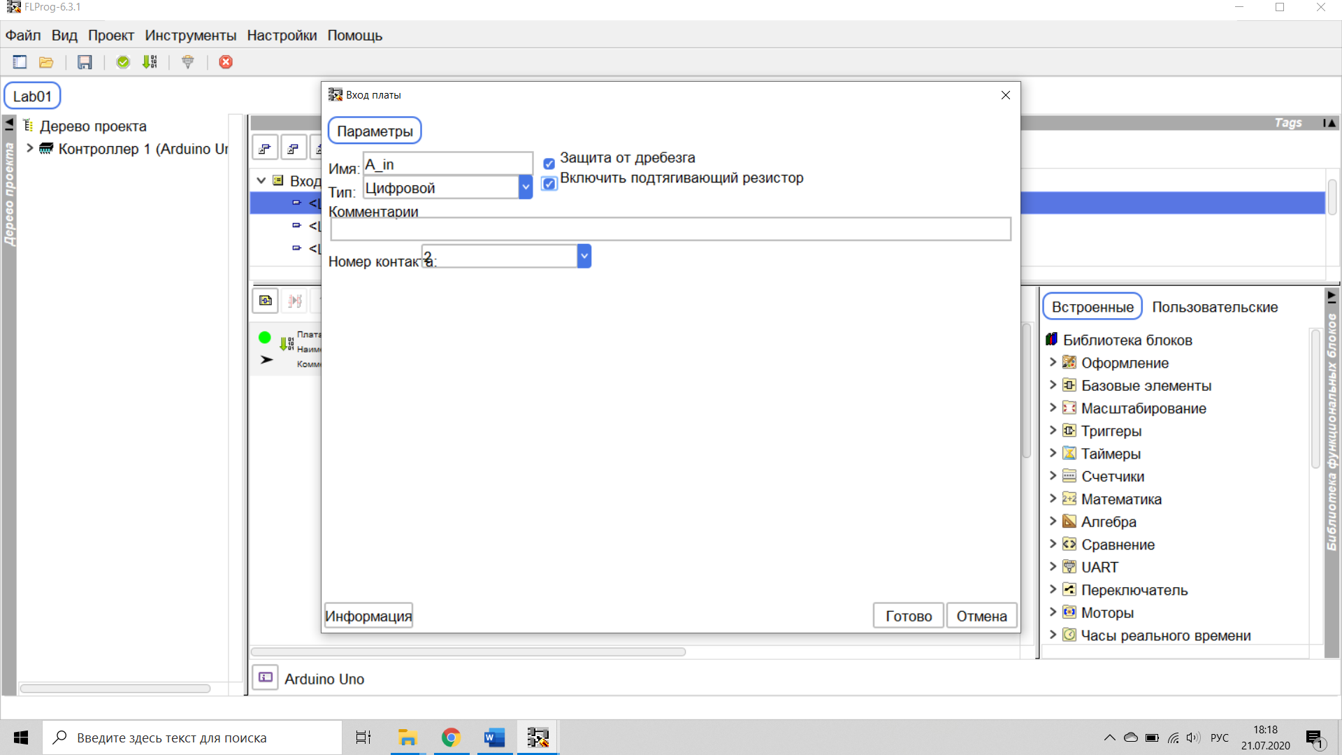1342x755 pixels.
Task: Switch to the Пользовательские tab
Action: coord(1215,307)
